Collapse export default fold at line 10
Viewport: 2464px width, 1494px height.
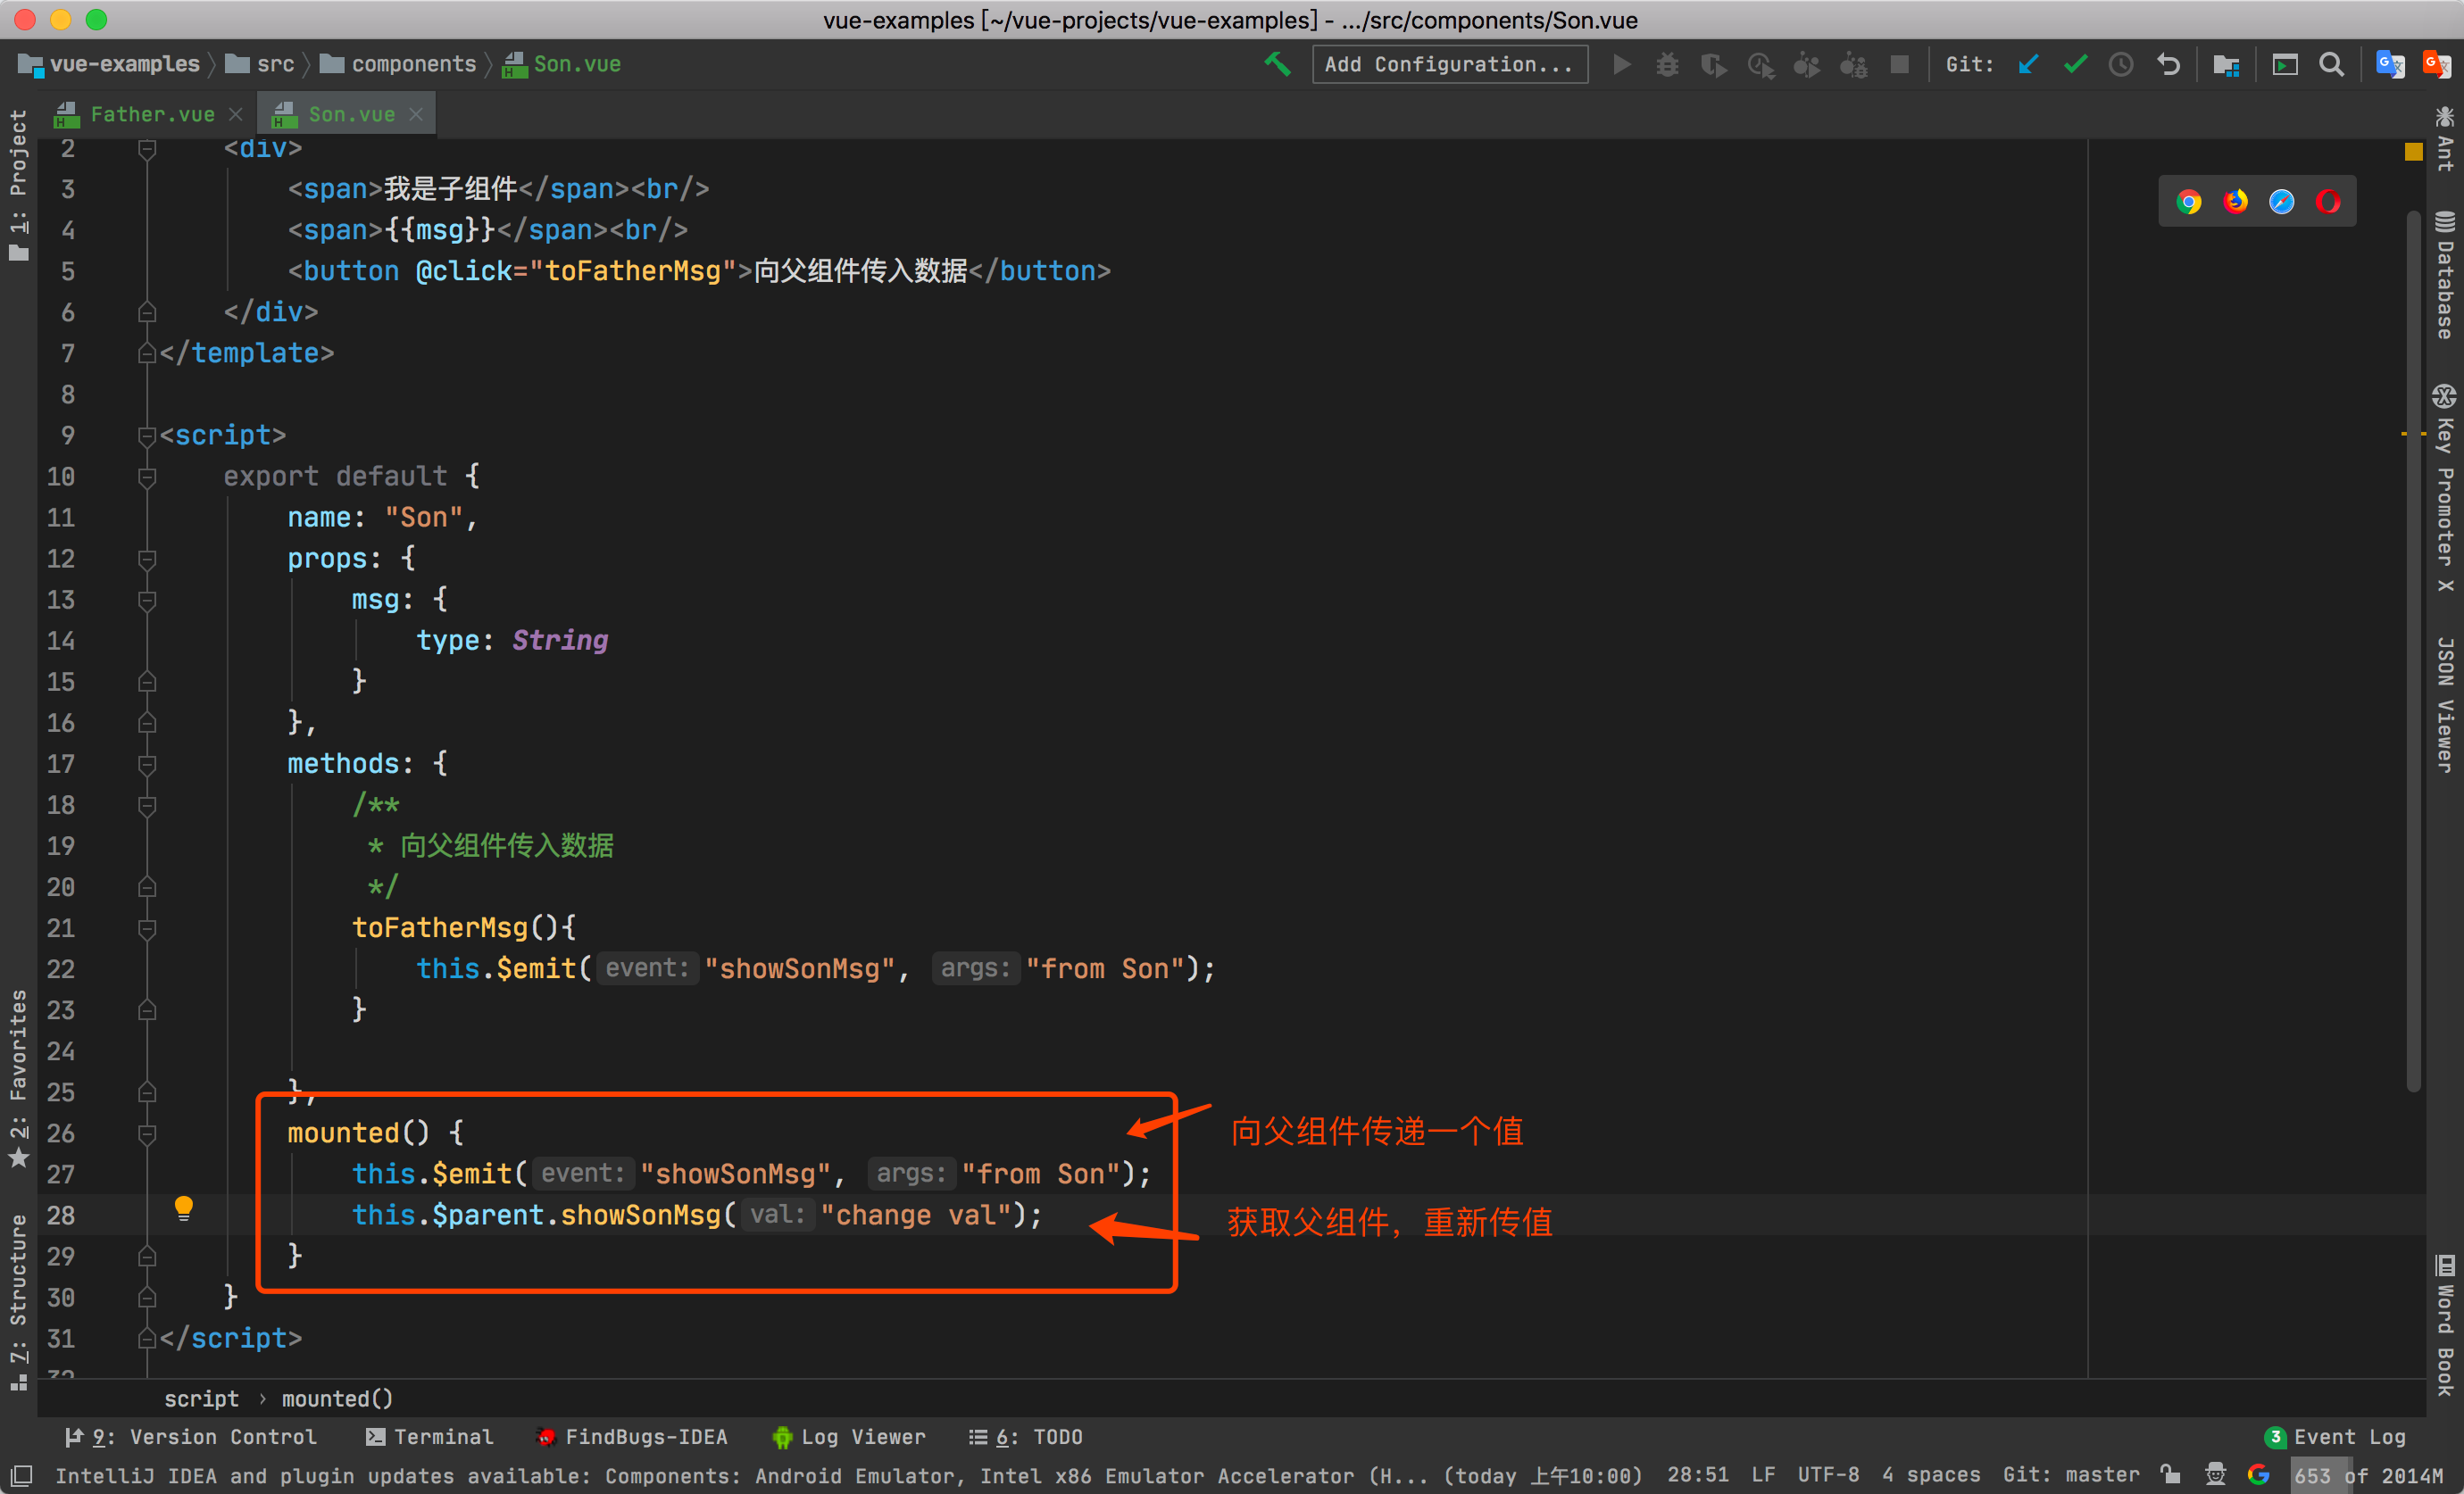146,477
